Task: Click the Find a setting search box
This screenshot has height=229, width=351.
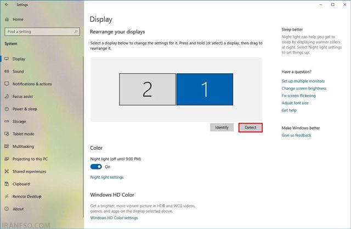Action: (42, 32)
